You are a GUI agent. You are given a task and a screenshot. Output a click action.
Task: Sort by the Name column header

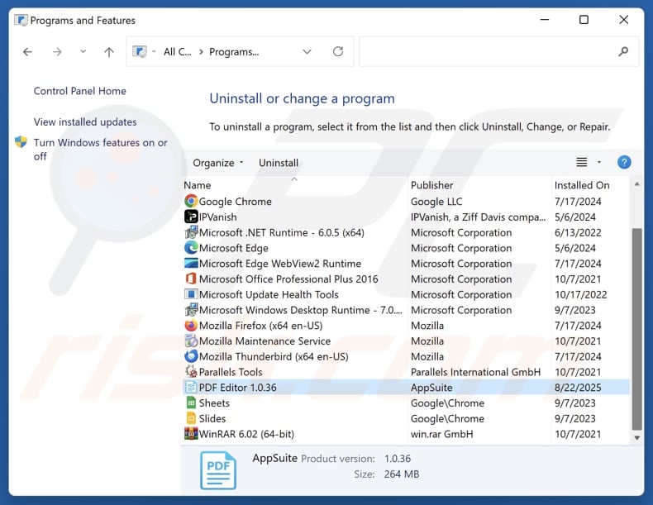point(198,185)
